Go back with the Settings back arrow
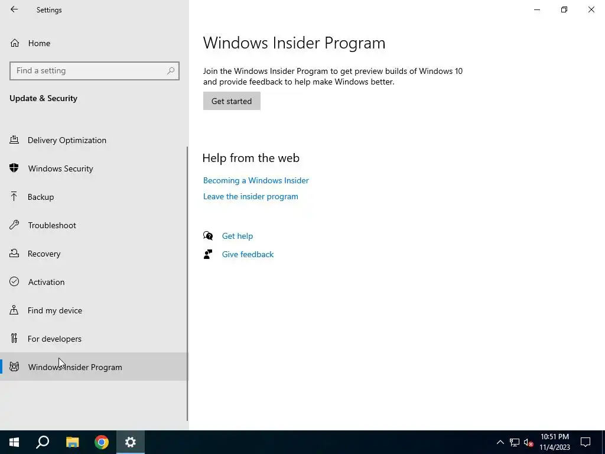 point(14,9)
